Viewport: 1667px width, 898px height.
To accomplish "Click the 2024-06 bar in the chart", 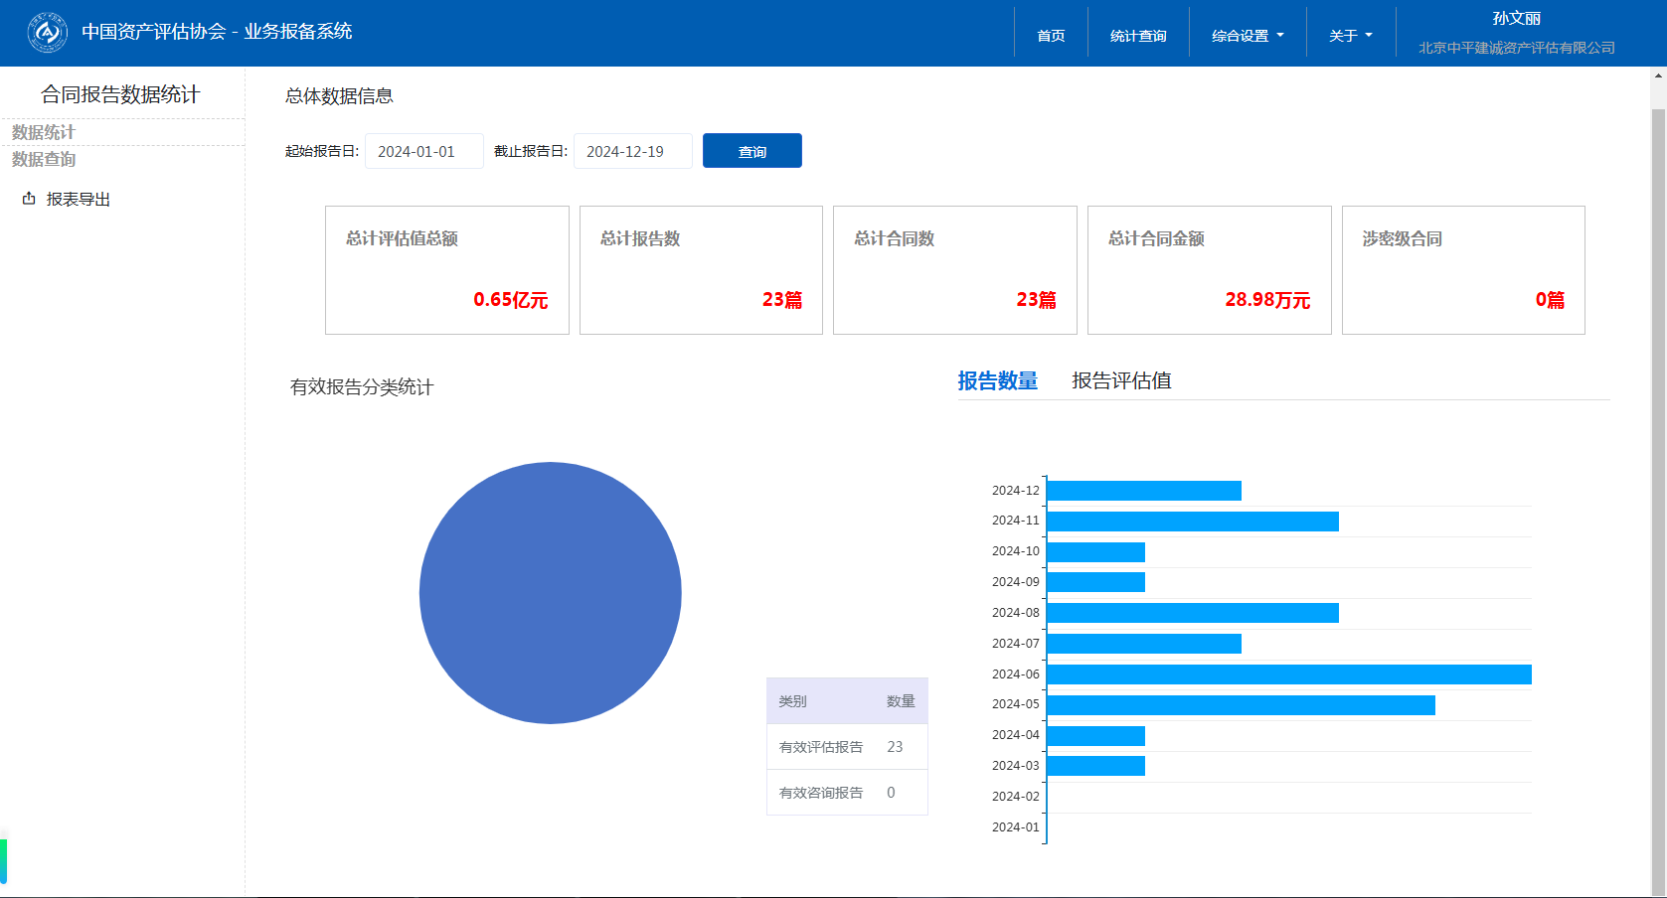I will pyautogui.click(x=1288, y=674).
